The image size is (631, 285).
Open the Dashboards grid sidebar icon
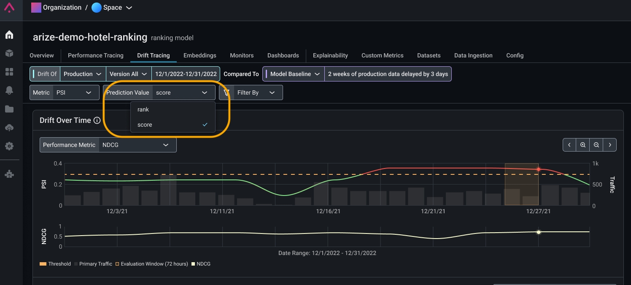9,72
